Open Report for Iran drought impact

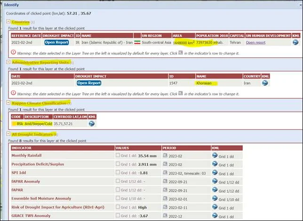tap(56, 42)
